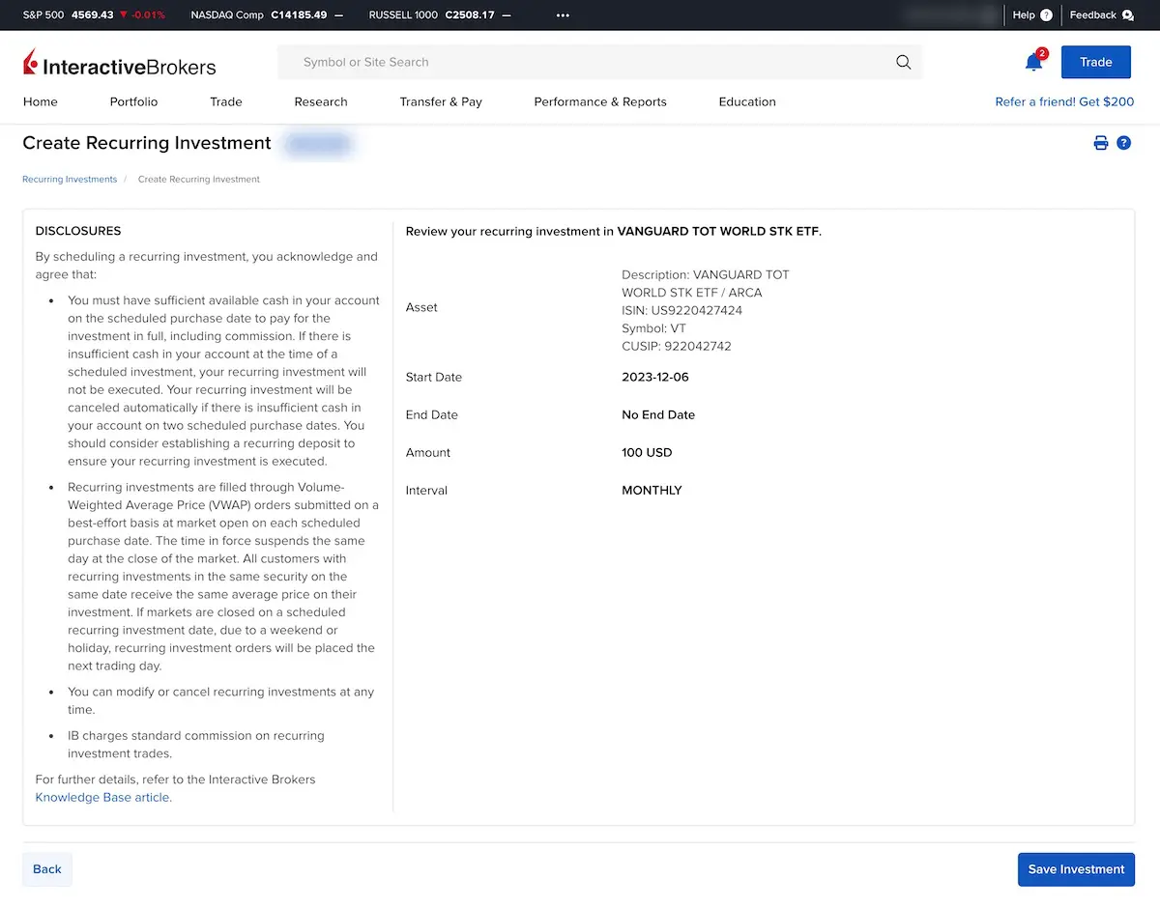The image size is (1160, 907).
Task: Click the Interactive Brokers logo
Action: (119, 64)
